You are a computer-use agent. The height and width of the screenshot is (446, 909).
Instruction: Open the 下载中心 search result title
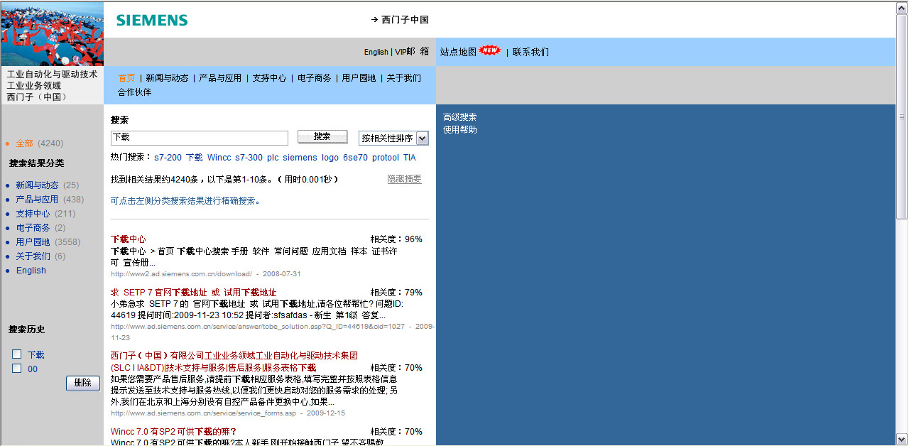pyautogui.click(x=129, y=239)
